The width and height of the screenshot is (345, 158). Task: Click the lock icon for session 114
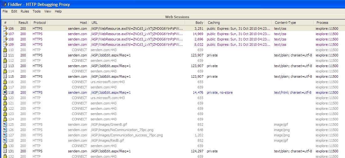tap(5, 71)
